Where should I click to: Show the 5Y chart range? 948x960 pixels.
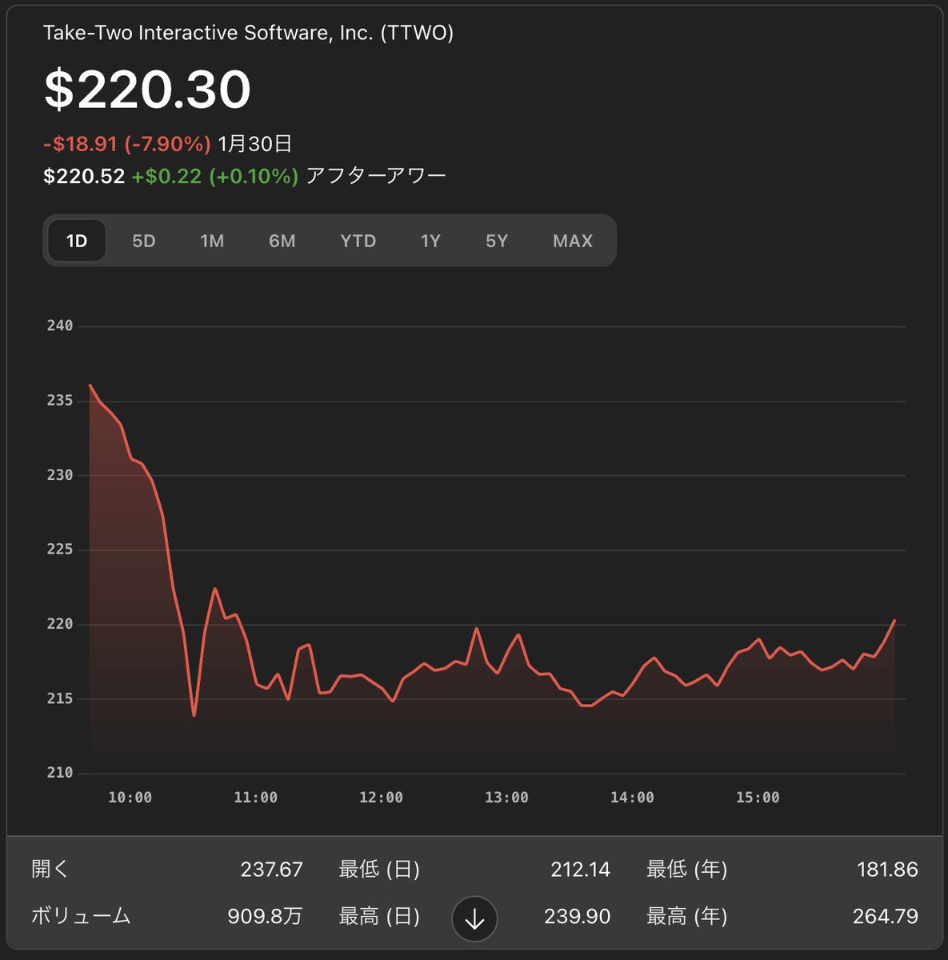tap(497, 241)
